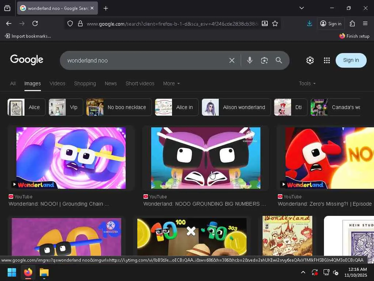
Task: Open Google apps grid
Action: pyautogui.click(x=327, y=60)
